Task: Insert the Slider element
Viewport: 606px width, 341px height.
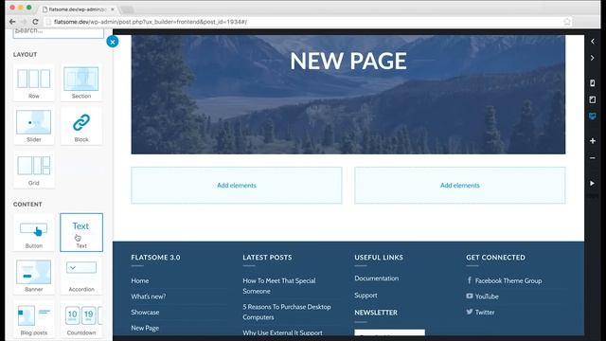Action: (x=34, y=126)
